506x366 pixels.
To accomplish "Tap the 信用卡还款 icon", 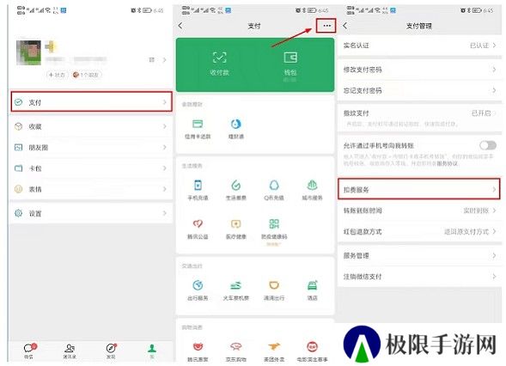I will pos(198,124).
